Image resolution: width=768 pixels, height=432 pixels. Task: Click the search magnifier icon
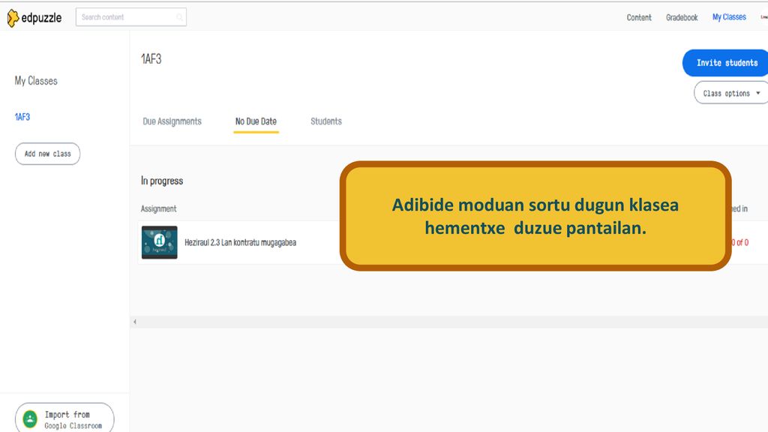[x=180, y=18]
